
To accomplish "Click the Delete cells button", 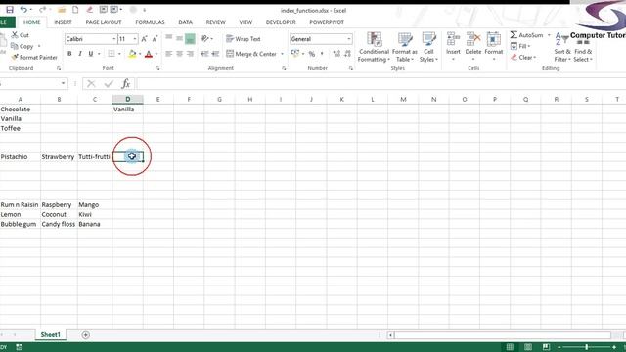I will 473,46.
